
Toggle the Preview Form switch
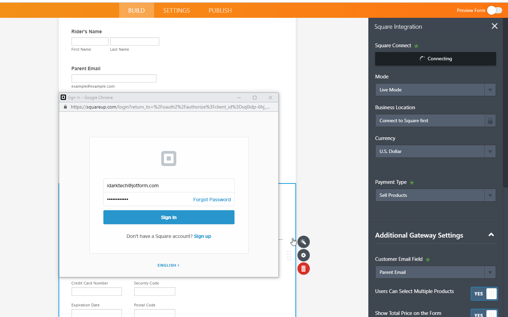coord(494,11)
